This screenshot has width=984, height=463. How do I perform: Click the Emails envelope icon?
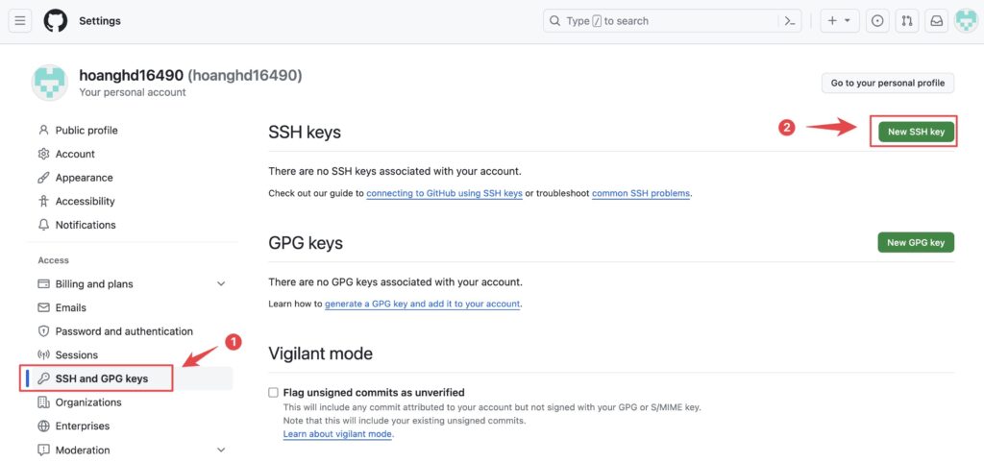click(43, 307)
